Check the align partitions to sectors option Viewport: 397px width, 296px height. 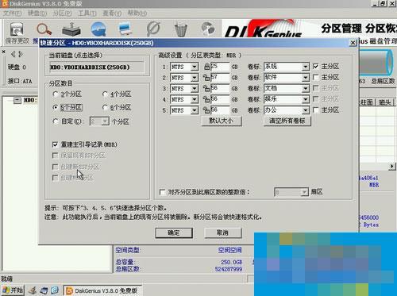point(163,192)
